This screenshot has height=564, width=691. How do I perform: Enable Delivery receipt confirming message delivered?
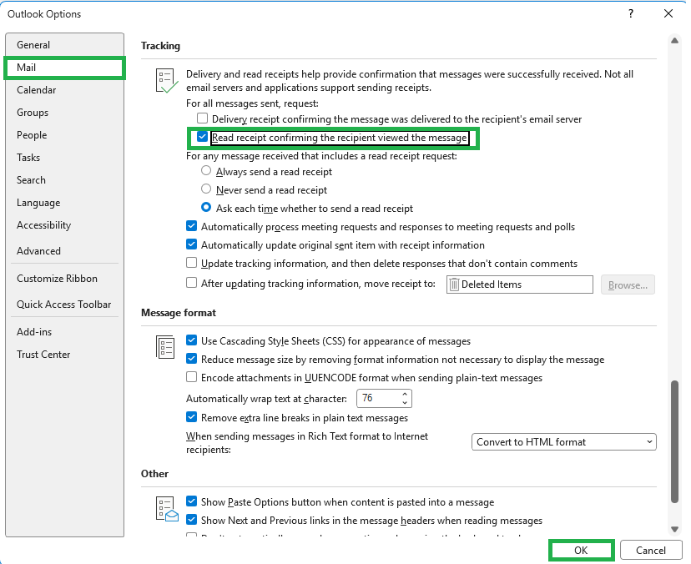(202, 118)
